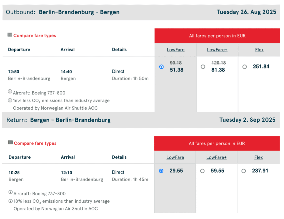Click outbound Flex column header link
284x219 pixels.
point(259,50)
